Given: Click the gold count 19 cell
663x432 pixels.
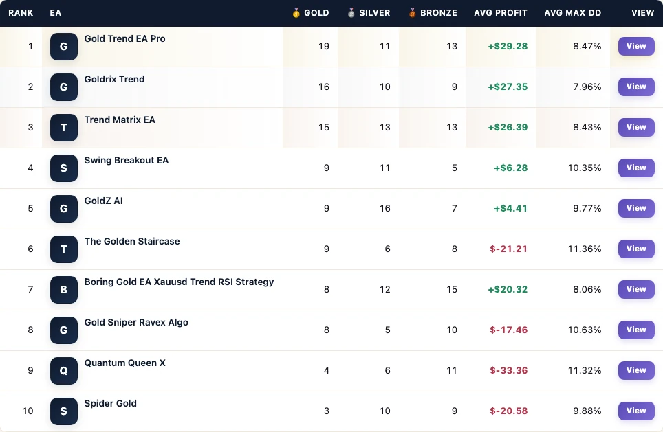Looking at the screenshot, I should pos(324,47).
